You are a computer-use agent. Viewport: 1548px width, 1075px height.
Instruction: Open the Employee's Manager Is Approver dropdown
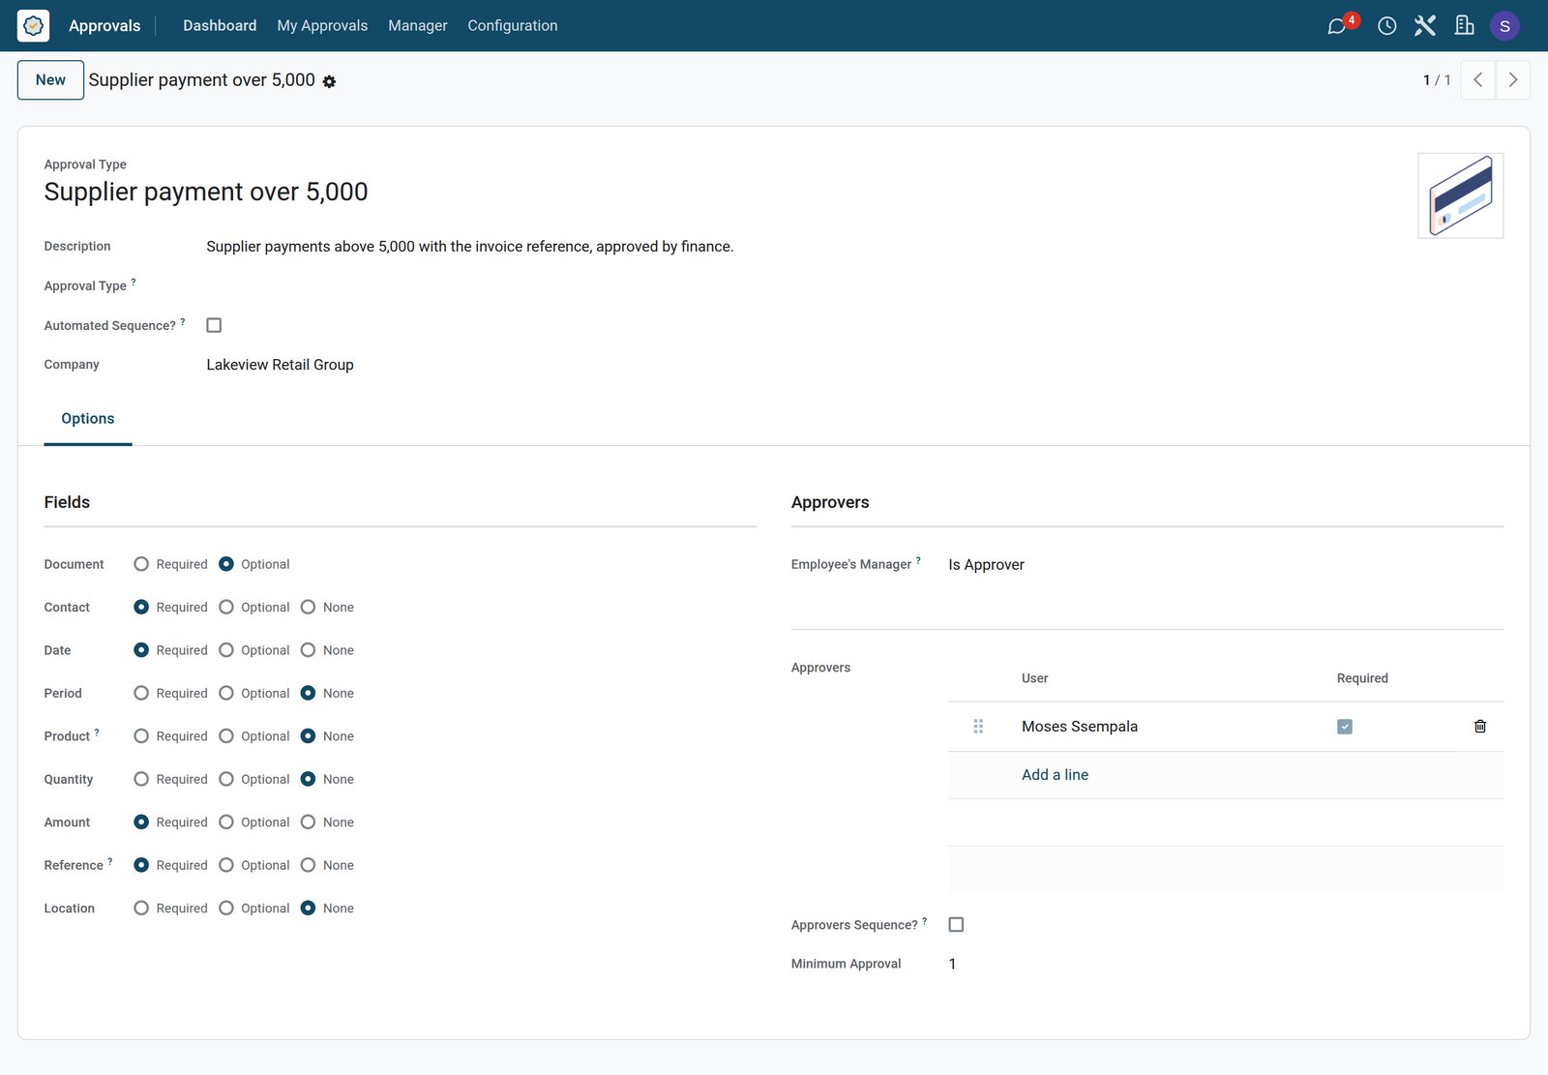pos(1225,565)
